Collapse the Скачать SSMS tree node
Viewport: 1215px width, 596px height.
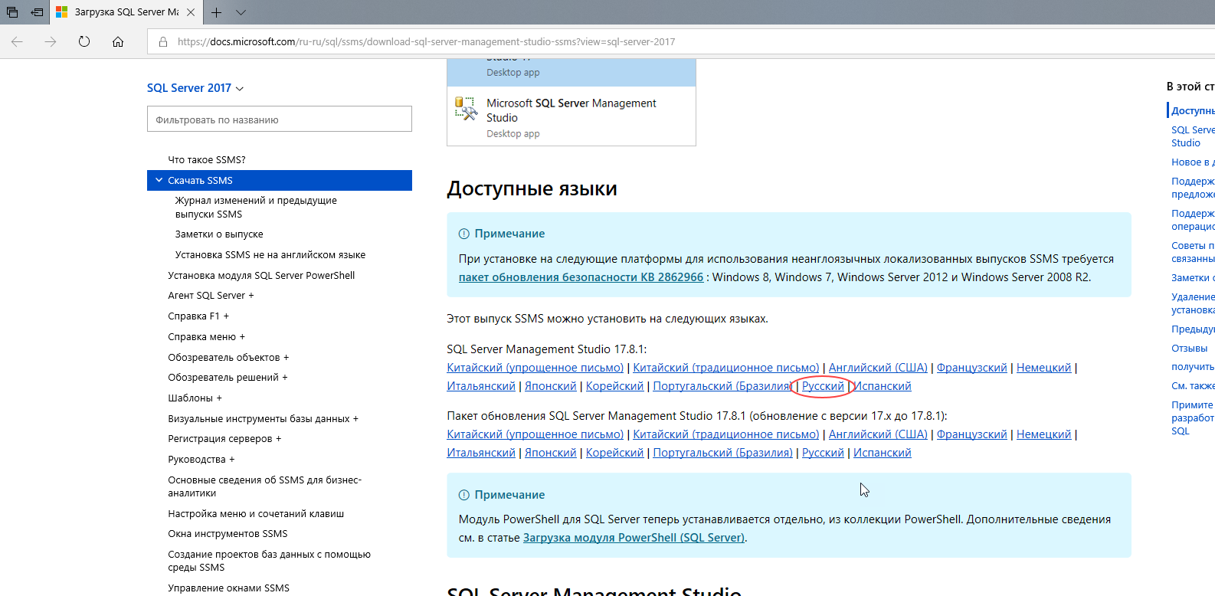(159, 180)
